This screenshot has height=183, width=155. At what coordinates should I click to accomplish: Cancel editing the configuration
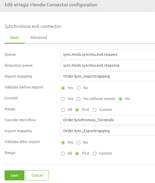(37, 175)
